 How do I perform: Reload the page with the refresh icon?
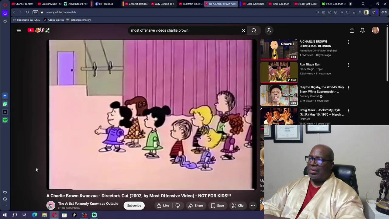[x=27, y=12]
